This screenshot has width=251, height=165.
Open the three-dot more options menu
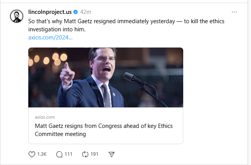coord(234,12)
